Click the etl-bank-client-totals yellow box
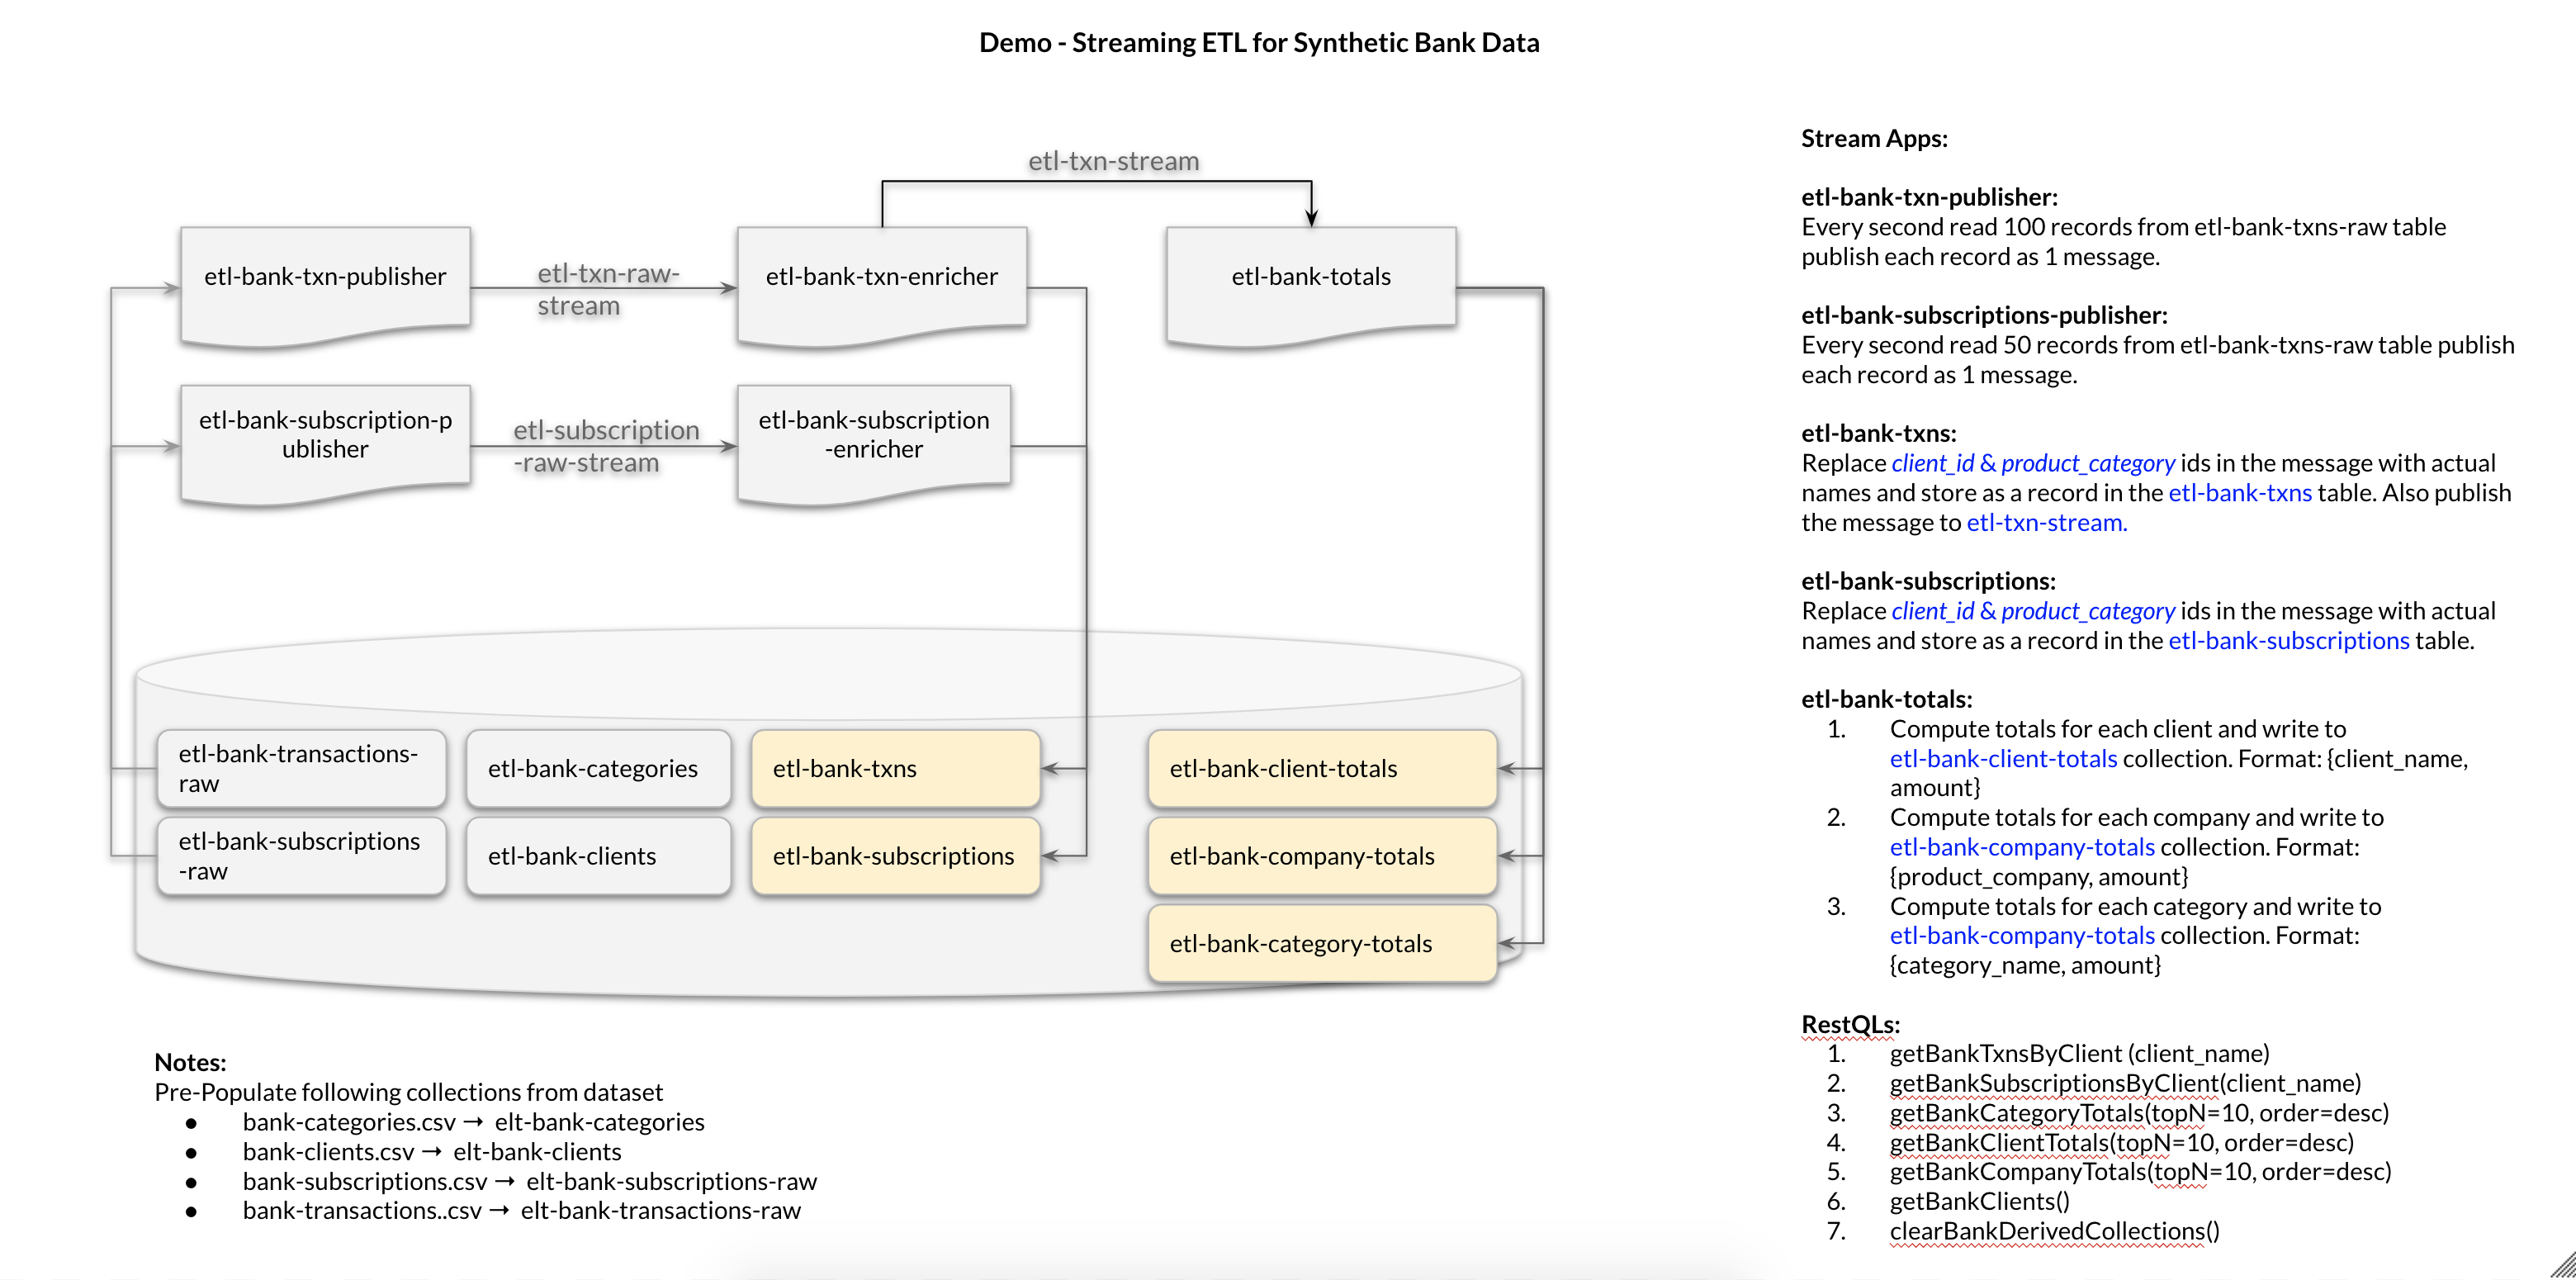 point(1321,768)
